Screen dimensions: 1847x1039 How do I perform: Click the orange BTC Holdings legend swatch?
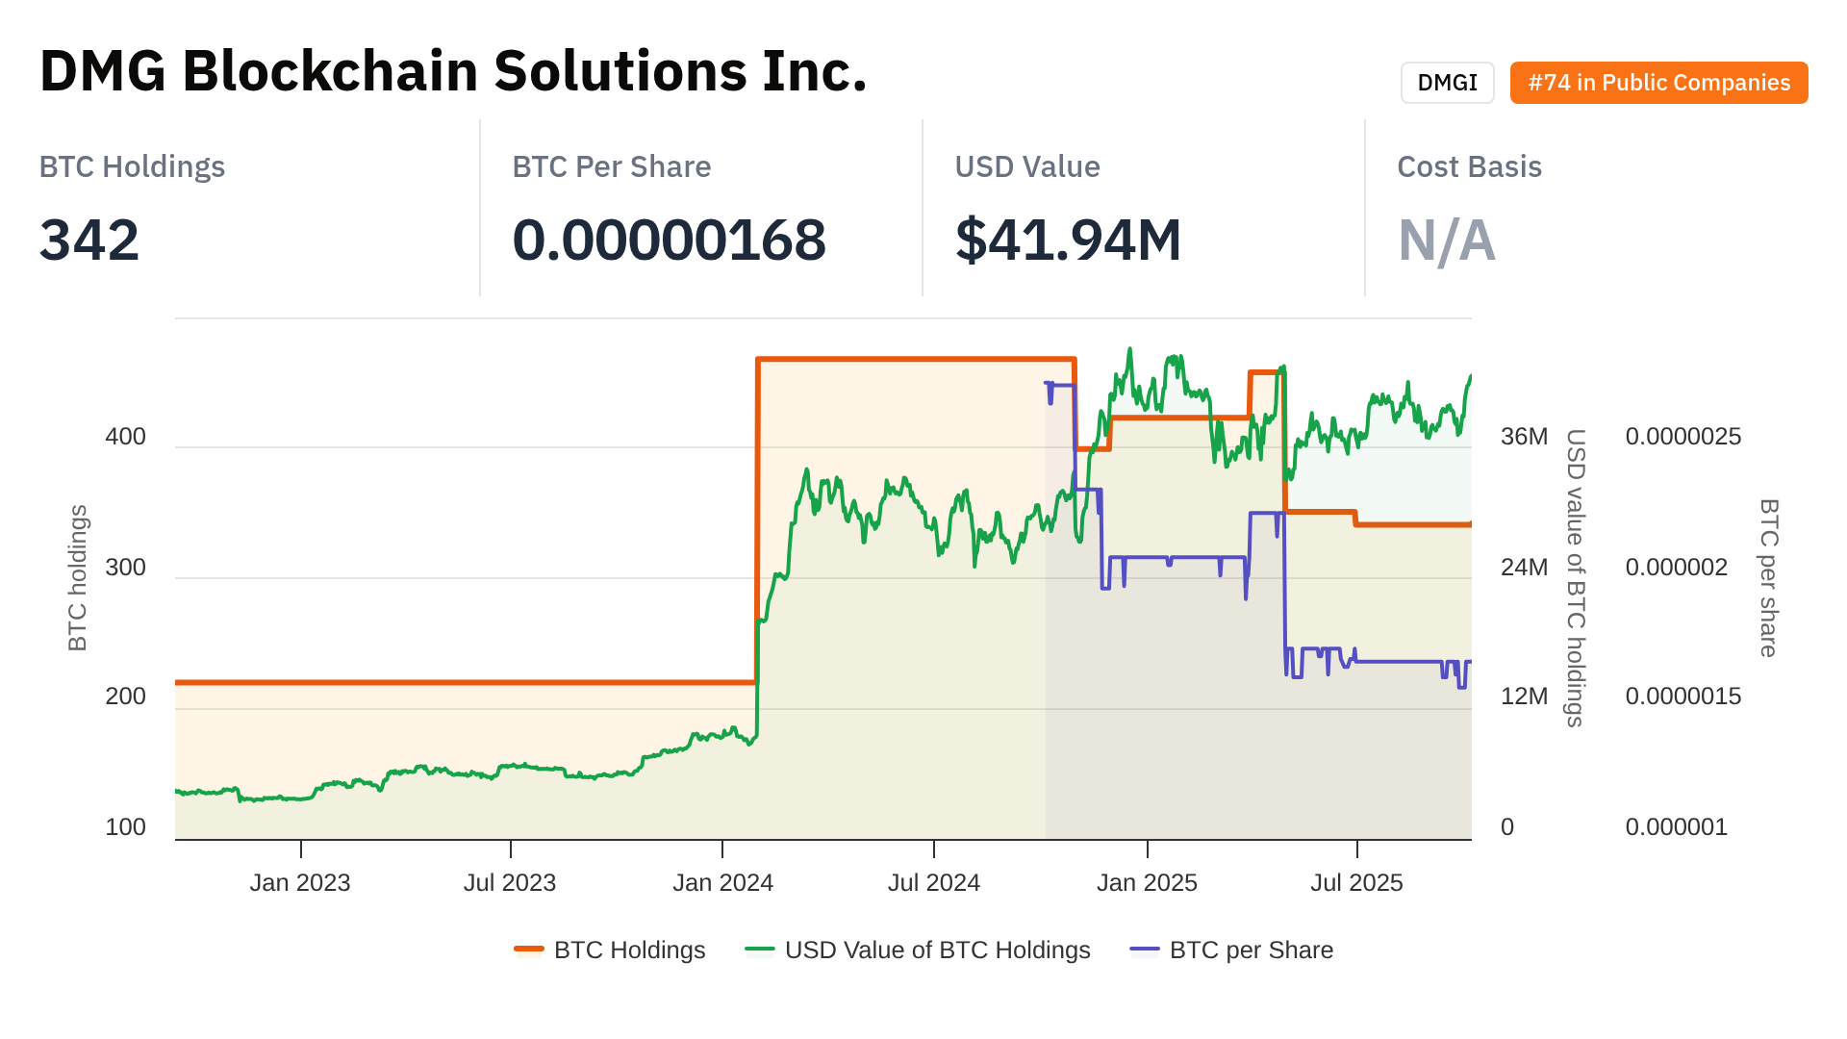pos(529,950)
